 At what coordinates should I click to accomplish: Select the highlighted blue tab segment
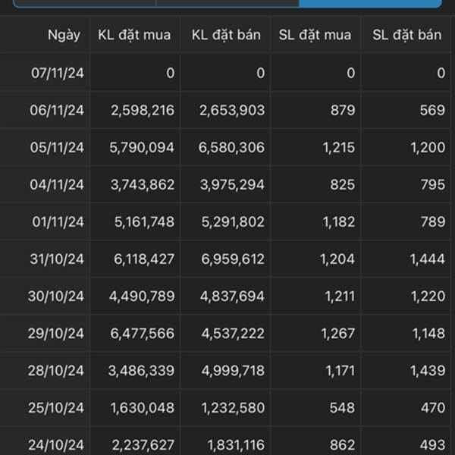370,3
